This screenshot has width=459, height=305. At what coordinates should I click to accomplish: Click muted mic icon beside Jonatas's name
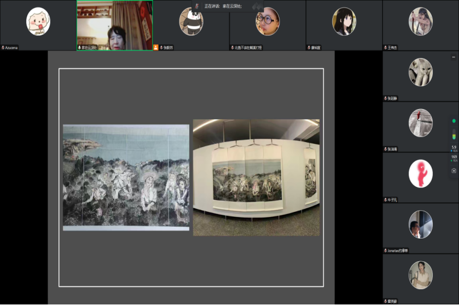click(x=385, y=250)
